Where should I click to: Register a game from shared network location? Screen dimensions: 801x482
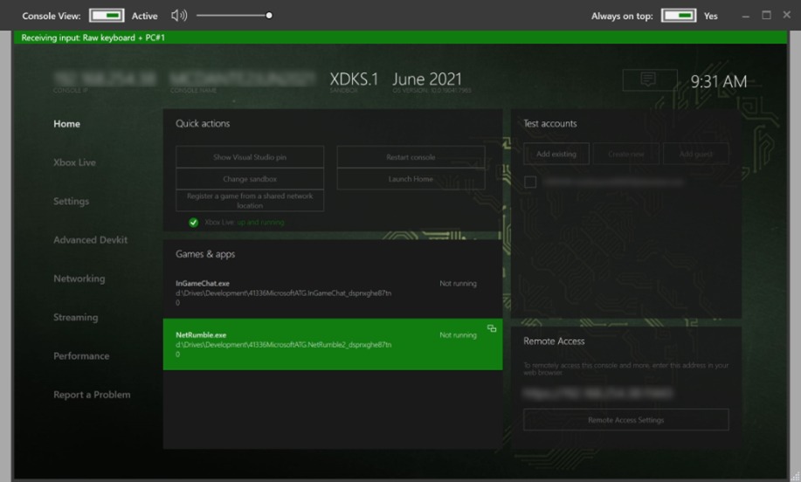point(250,201)
